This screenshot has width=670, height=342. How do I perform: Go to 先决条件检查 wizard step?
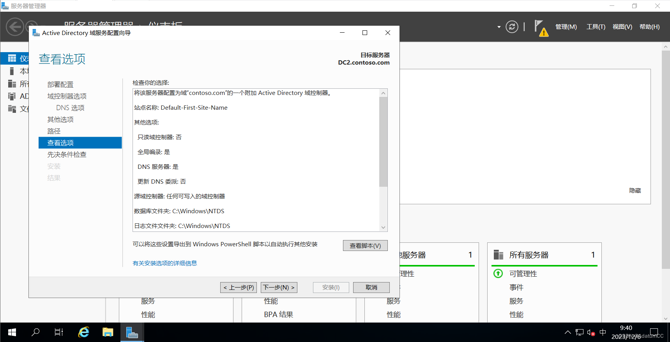coord(67,154)
